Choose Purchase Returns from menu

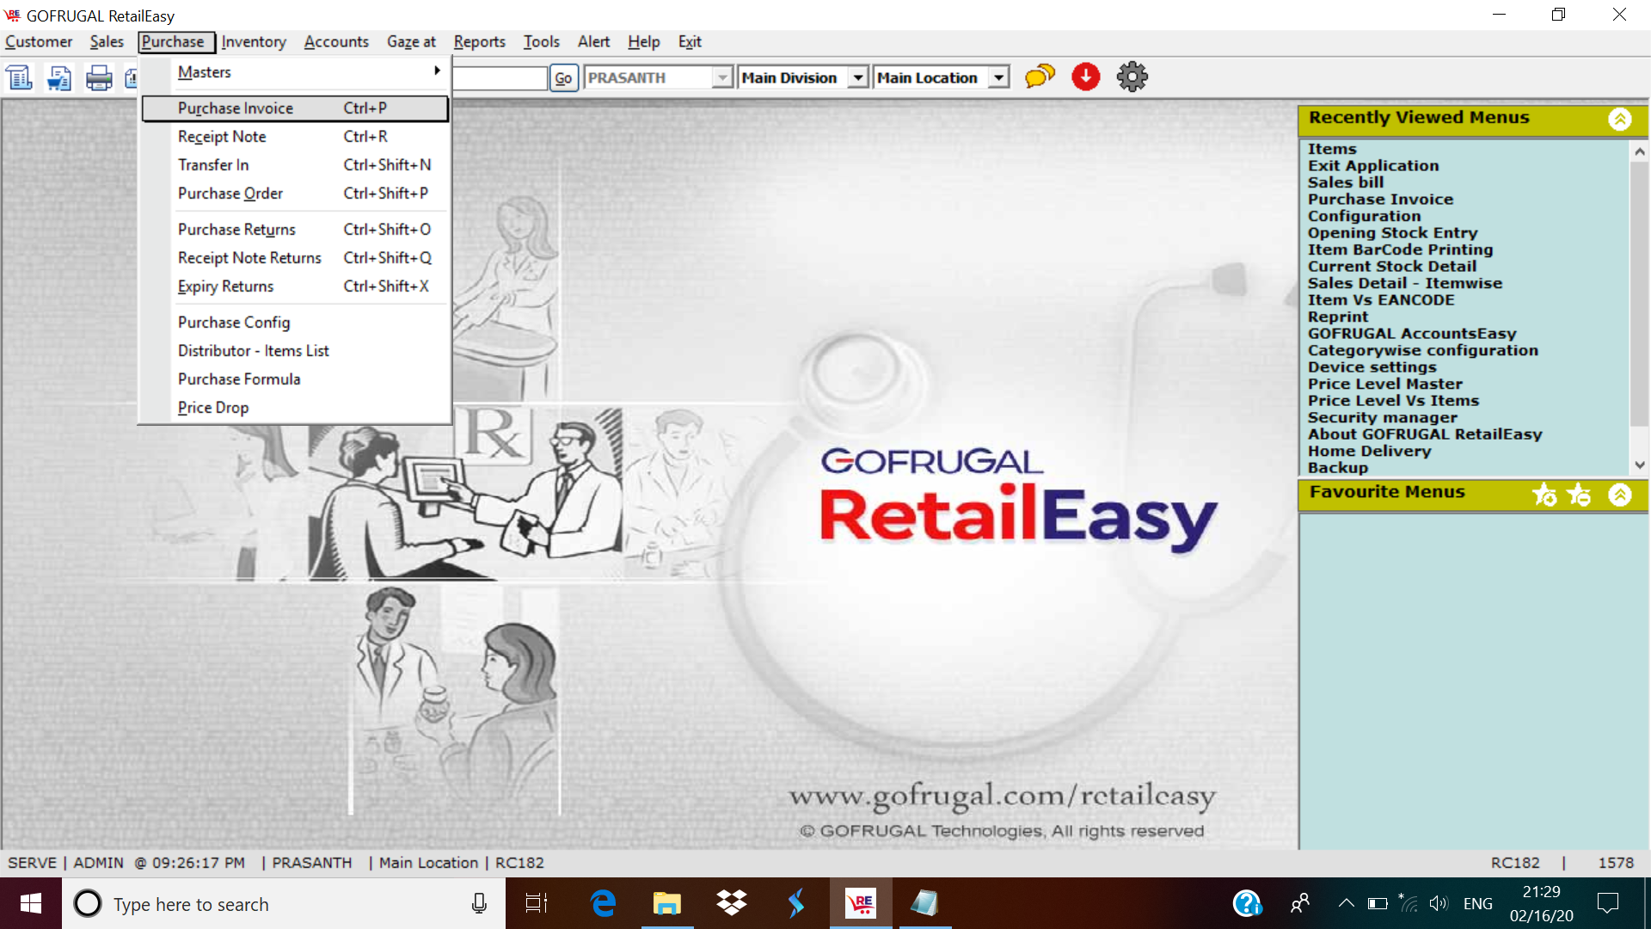(x=236, y=230)
